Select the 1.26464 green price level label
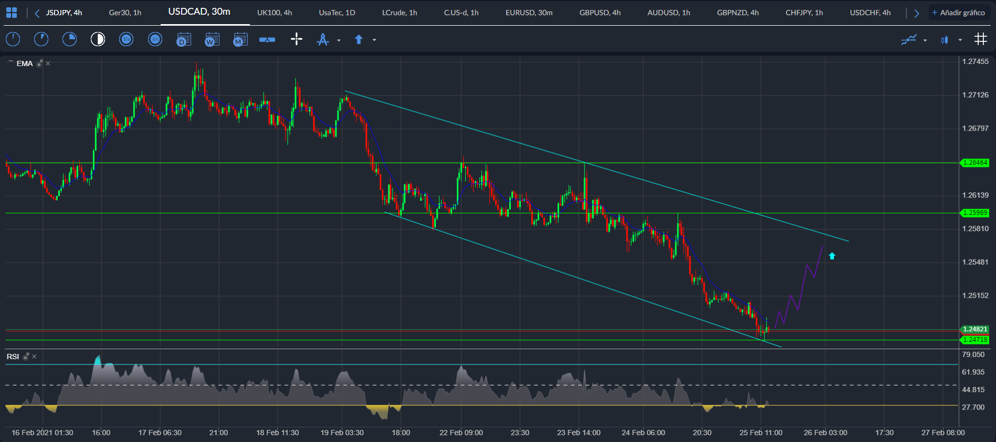The height and width of the screenshot is (442, 996). [975, 163]
